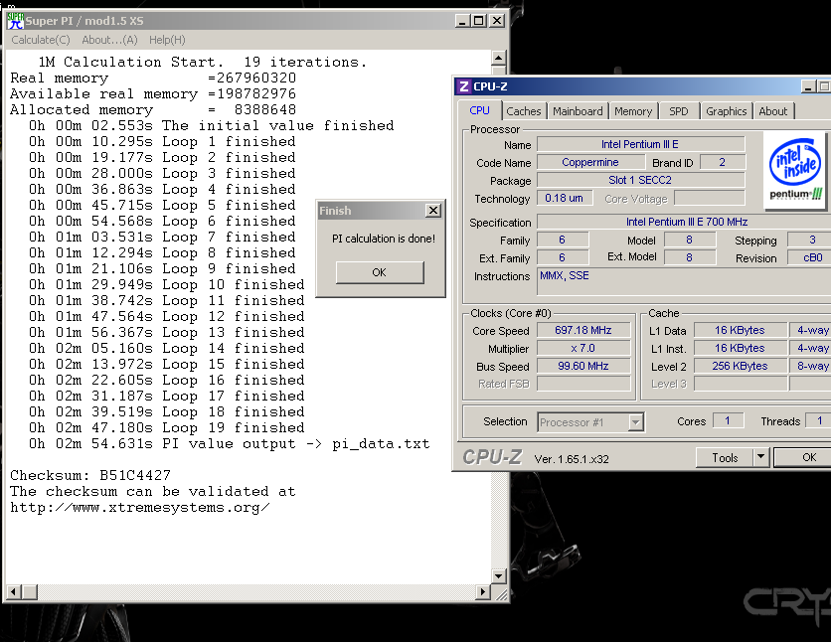The height and width of the screenshot is (643, 831).
Task: Click the CPU-Z logo icon in title bar
Action: tap(464, 86)
